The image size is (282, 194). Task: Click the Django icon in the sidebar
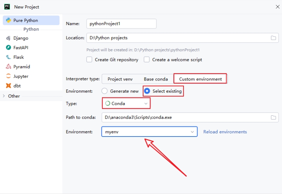[8, 38]
